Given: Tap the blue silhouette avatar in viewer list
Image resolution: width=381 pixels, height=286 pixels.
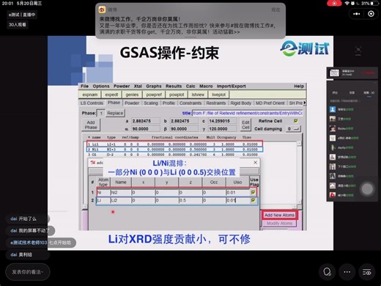Looking at the screenshot, I should tap(333, 109).
